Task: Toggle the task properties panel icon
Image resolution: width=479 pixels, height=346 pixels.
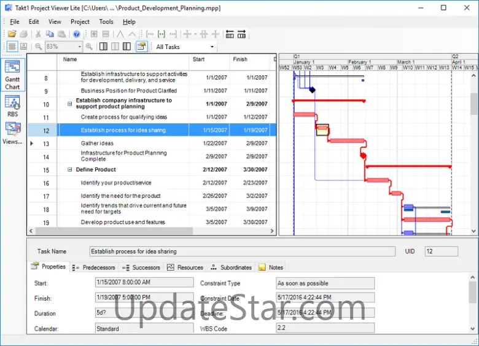Action: (x=142, y=47)
